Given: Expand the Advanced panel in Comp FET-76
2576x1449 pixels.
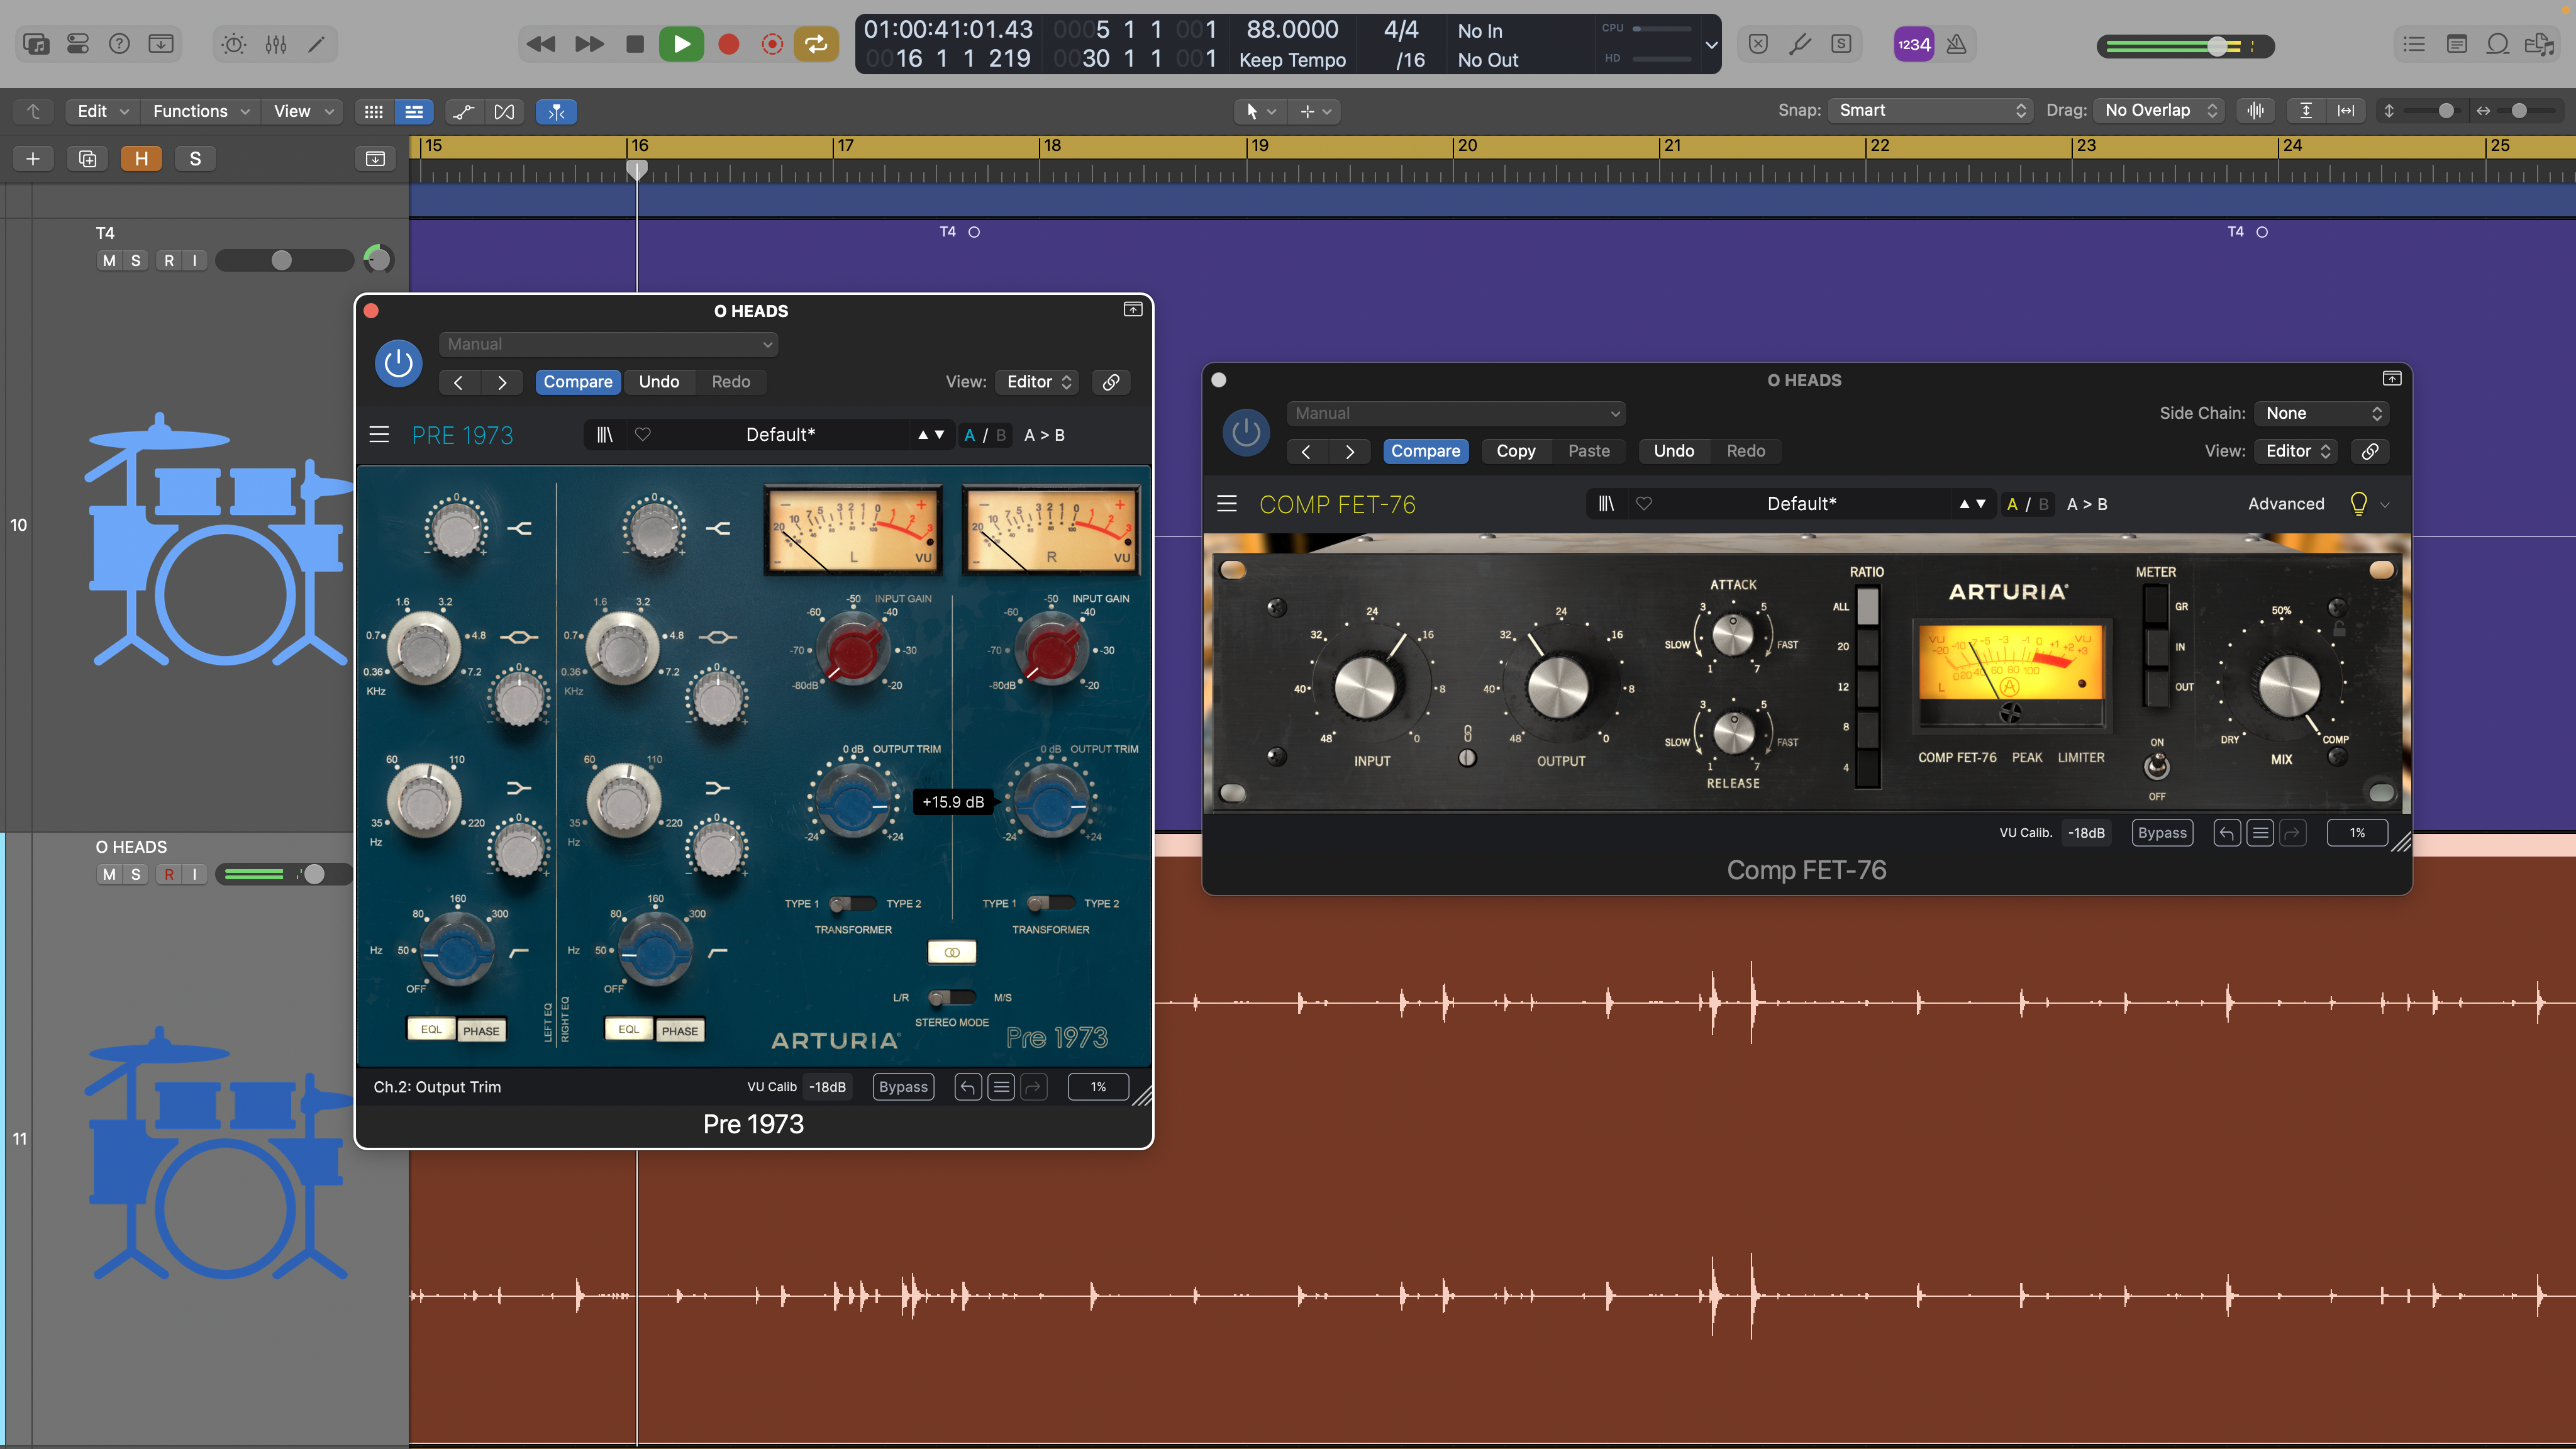Looking at the screenshot, I should pyautogui.click(x=2286, y=503).
